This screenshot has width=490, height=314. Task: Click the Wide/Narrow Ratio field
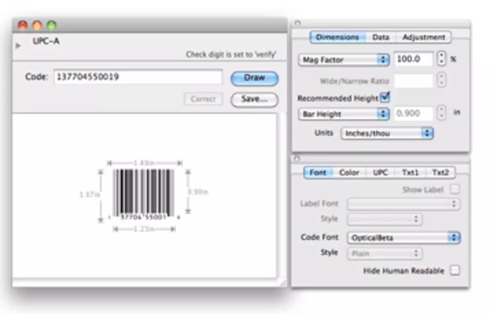point(414,81)
